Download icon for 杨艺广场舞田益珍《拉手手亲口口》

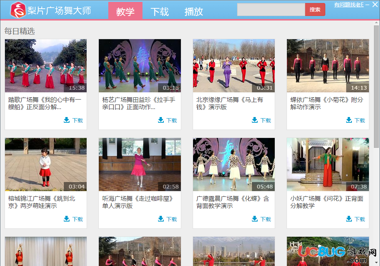pos(161,120)
